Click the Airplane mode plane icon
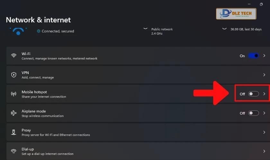Screen dimensions: 270x160 [14, 113]
